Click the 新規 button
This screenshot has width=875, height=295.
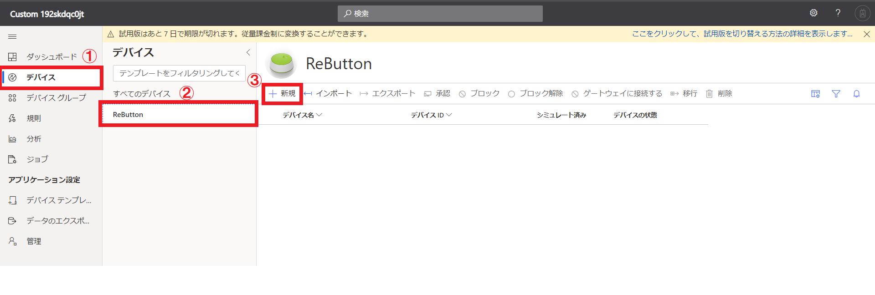(282, 94)
